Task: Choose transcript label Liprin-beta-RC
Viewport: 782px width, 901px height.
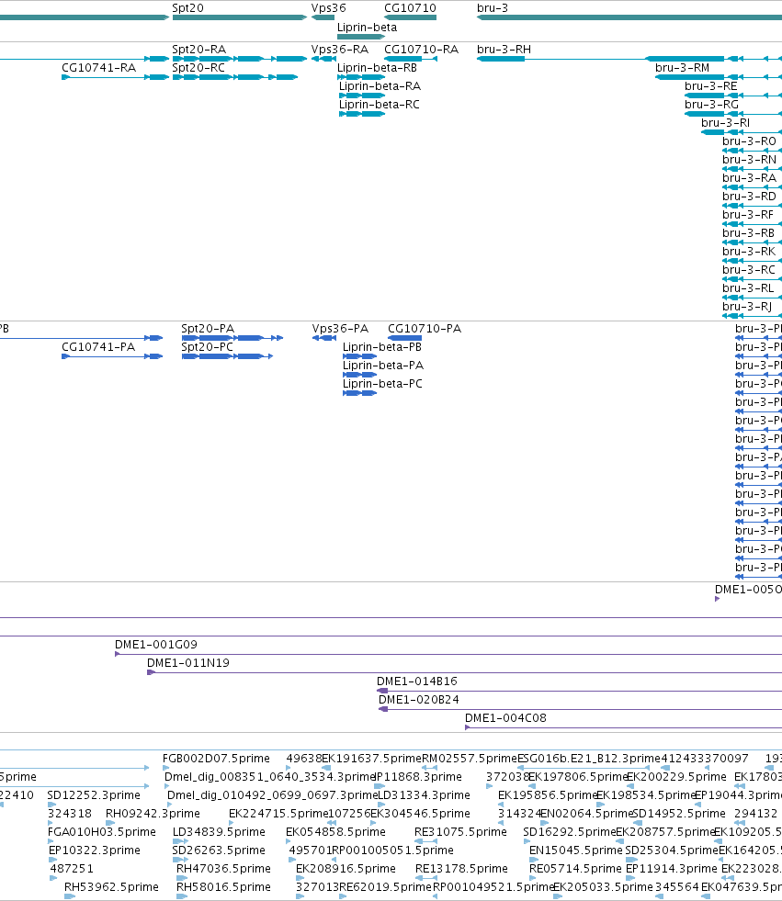Action: (379, 105)
